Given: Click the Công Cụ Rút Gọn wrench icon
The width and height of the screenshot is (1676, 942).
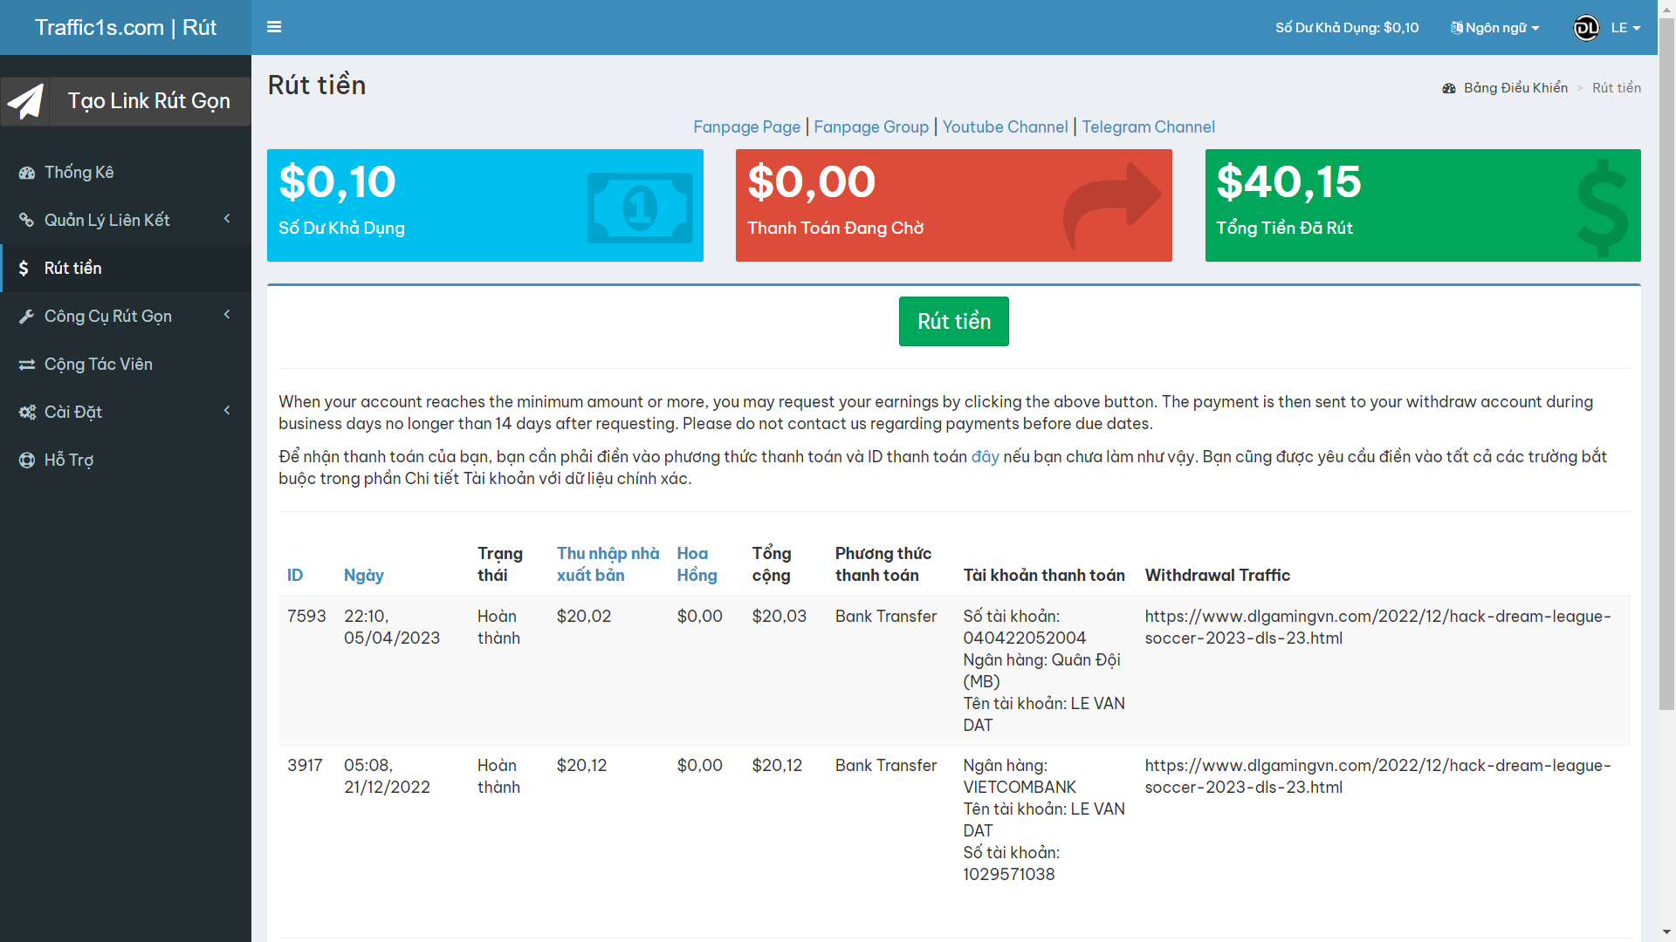Looking at the screenshot, I should [27, 317].
